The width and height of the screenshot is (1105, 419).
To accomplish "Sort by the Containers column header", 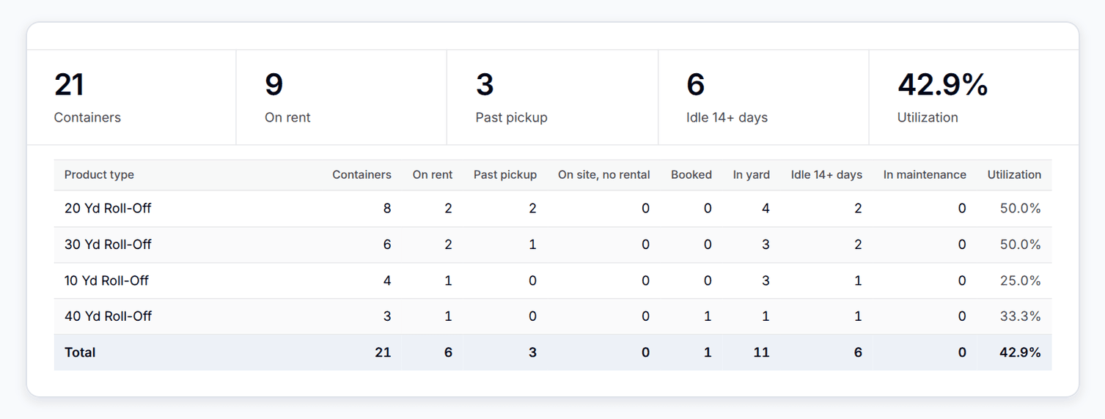I will click(x=361, y=175).
